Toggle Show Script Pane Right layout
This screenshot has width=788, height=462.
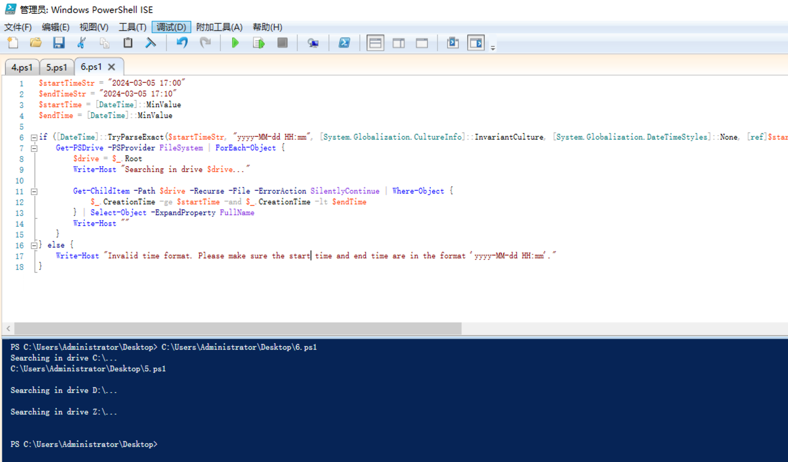[398, 43]
